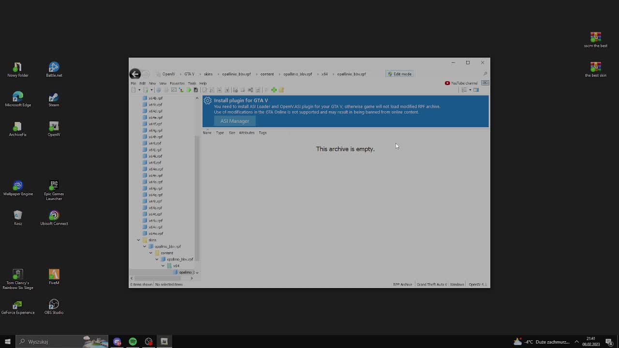Click the ASI Manager button
Viewport: 619px width, 348px height.
pos(235,121)
